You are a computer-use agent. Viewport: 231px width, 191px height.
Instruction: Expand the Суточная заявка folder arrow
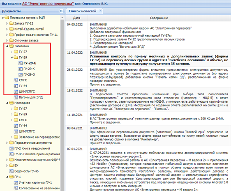pos(7,40)
